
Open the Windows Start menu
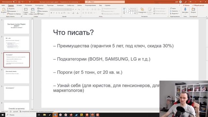[x=2, y=115]
